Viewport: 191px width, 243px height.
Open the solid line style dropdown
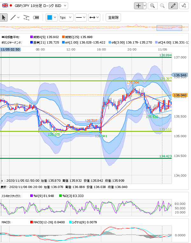(x=81, y=17)
